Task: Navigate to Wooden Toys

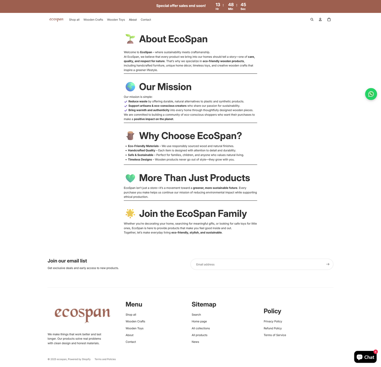Action: click(116, 20)
